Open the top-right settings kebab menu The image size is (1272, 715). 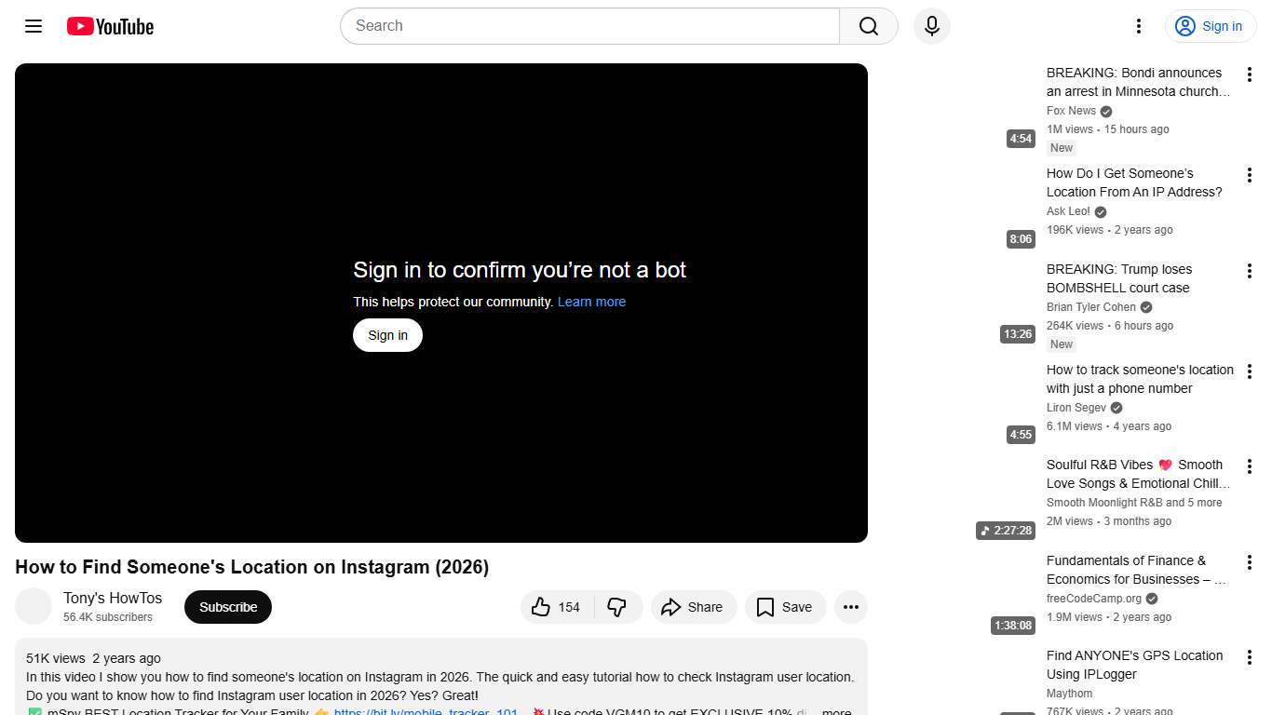pos(1138,26)
